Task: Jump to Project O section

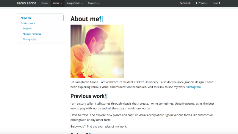Action: (x=27, y=28)
